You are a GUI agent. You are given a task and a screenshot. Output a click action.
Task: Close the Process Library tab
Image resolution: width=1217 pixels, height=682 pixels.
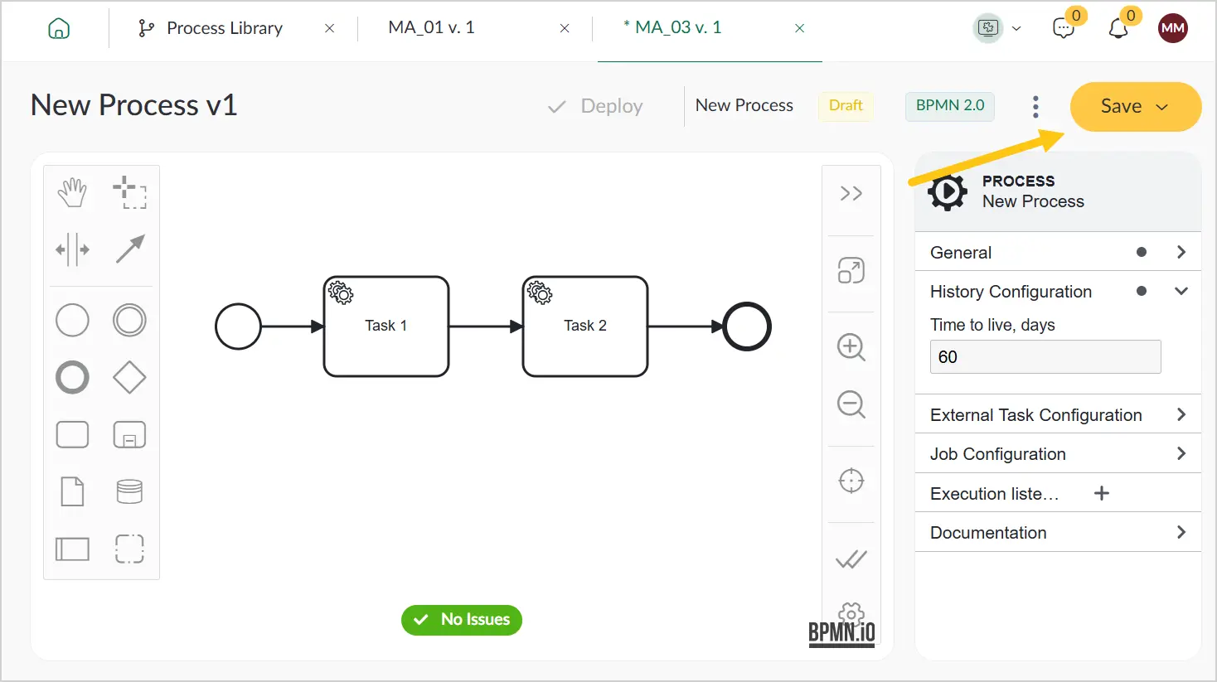tap(329, 28)
